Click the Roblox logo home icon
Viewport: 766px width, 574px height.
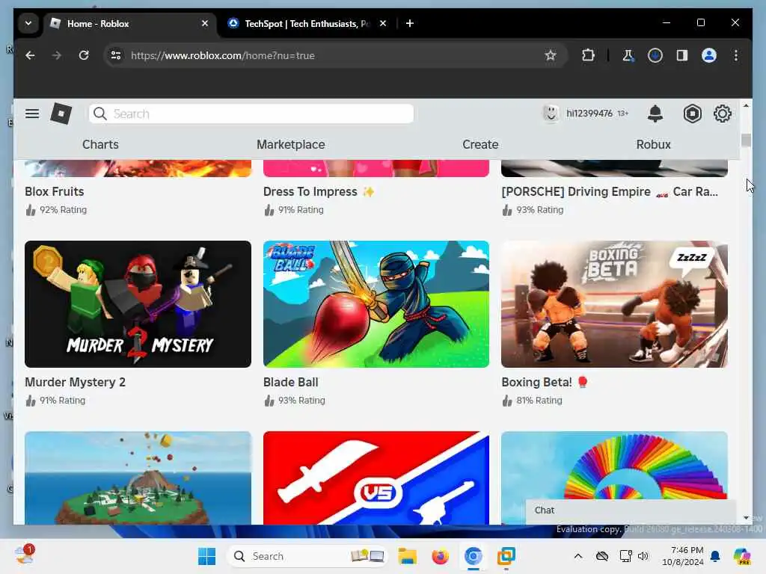(x=61, y=114)
